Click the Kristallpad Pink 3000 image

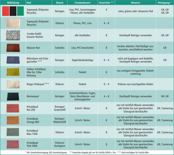click(13, 144)
